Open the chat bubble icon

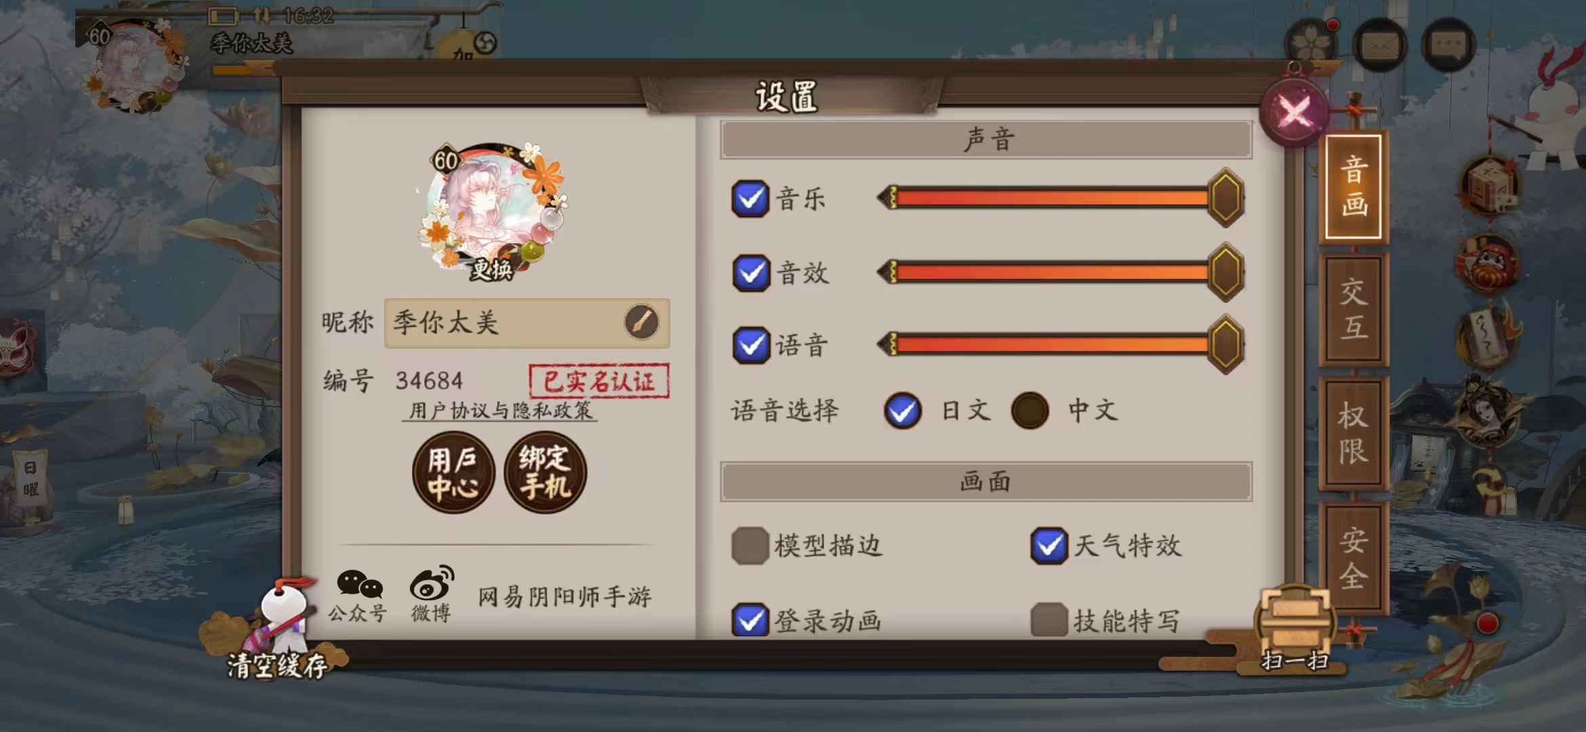click(x=1448, y=45)
